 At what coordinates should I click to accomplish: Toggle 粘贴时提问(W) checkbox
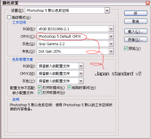pos(69,87)
